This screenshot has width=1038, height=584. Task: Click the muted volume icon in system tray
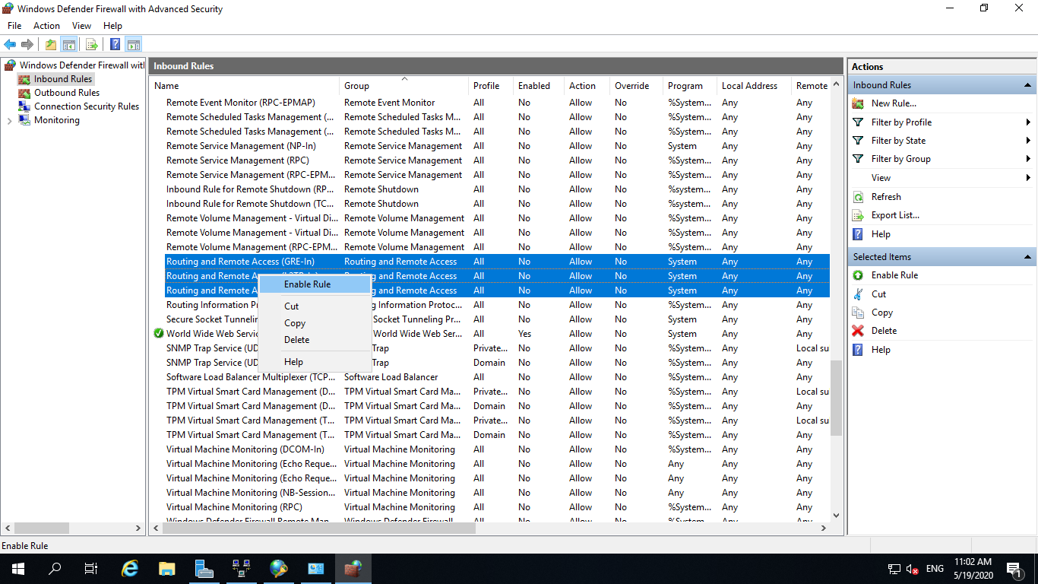pyautogui.click(x=913, y=569)
